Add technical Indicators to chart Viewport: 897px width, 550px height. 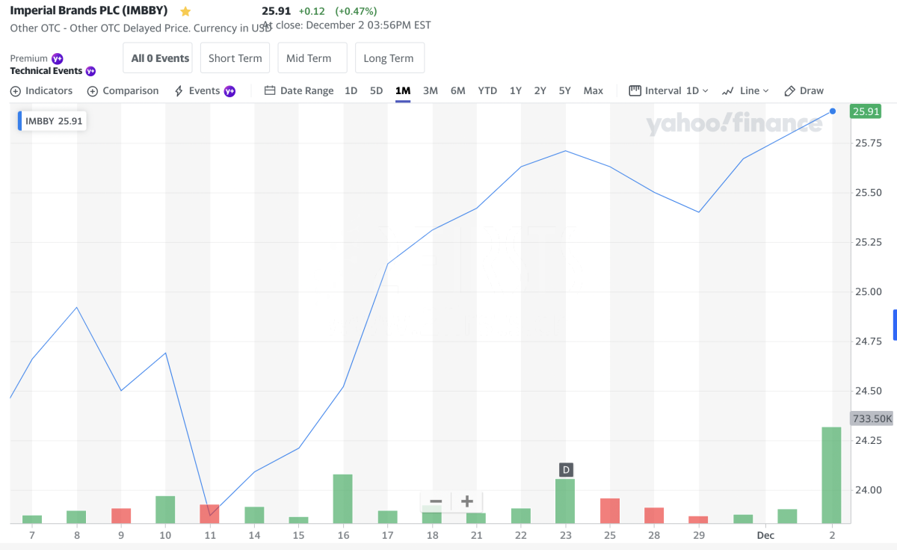click(41, 90)
